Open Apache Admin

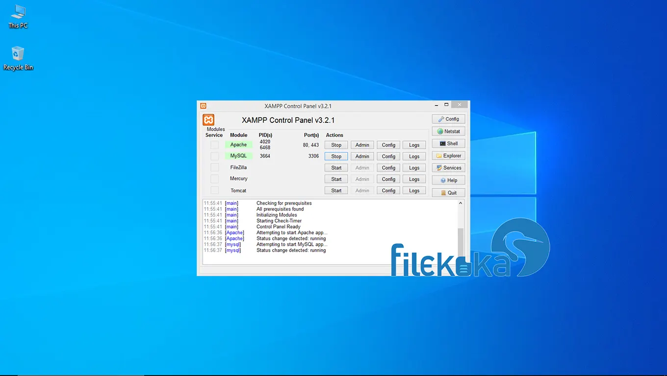tap(362, 145)
